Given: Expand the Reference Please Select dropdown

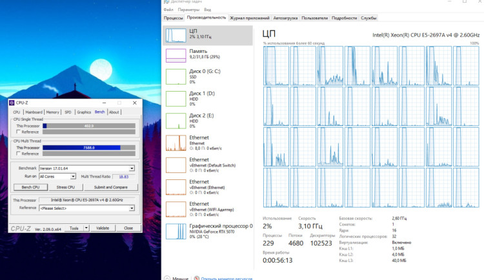Looking at the screenshot, I should [132, 208].
